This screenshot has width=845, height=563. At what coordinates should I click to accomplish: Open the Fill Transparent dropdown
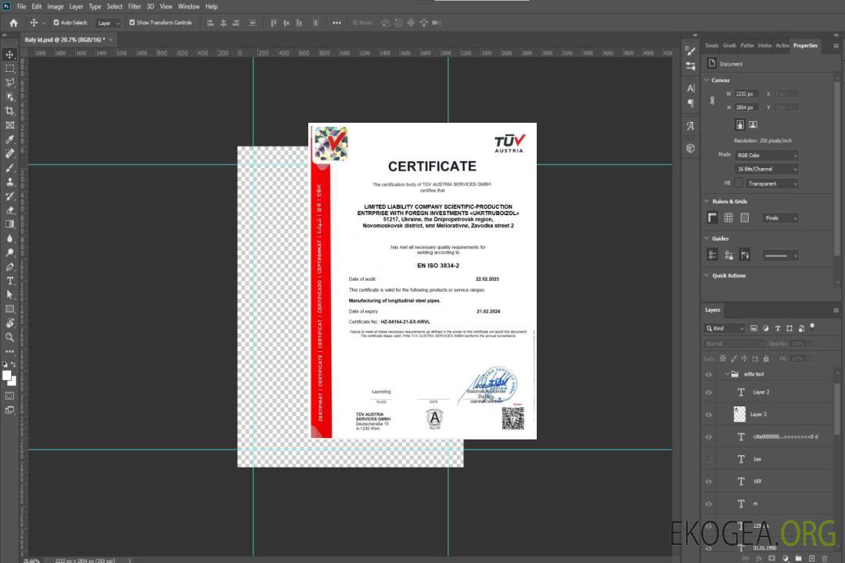(771, 184)
